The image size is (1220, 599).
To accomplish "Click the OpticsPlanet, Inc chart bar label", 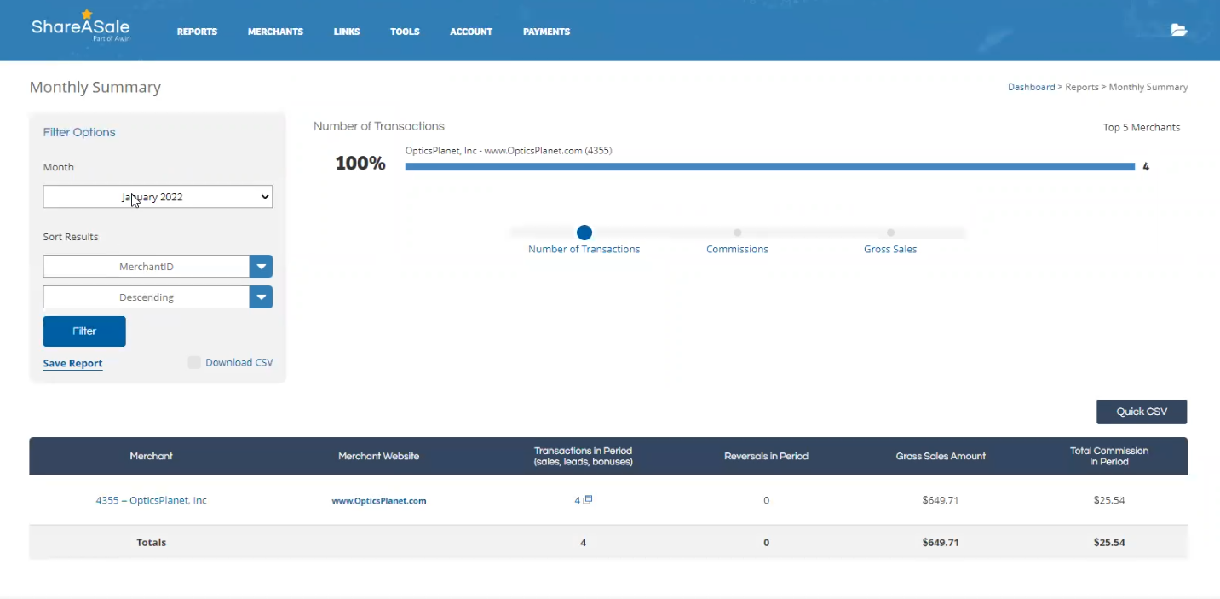I will click(x=509, y=151).
